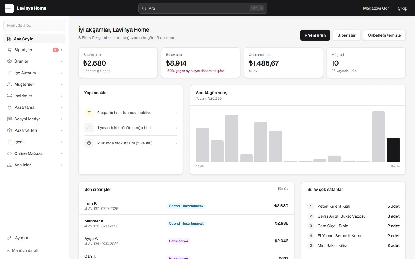Image resolution: width=415 pixels, height=259 pixels.
Task: Click the Çıkış logout link
Action: coord(402,8)
